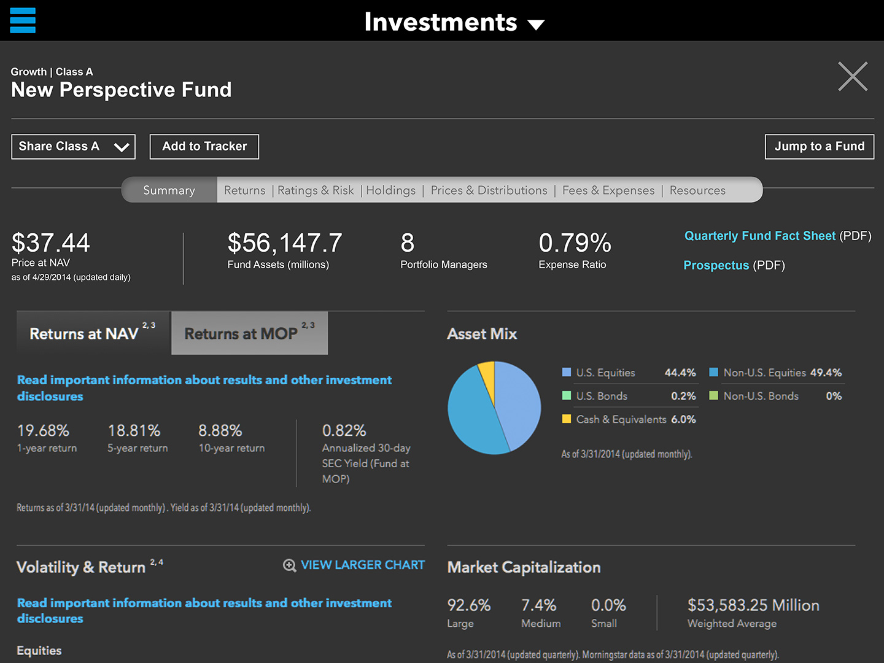Select the Summary tab

(169, 190)
